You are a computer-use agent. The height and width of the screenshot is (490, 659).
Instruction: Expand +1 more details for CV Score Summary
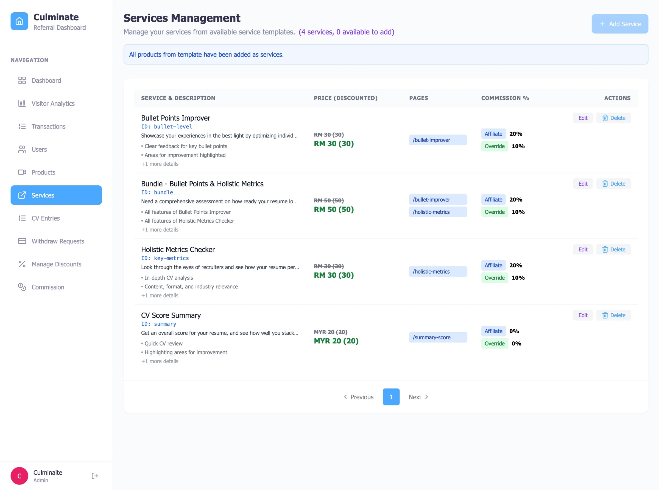click(160, 361)
